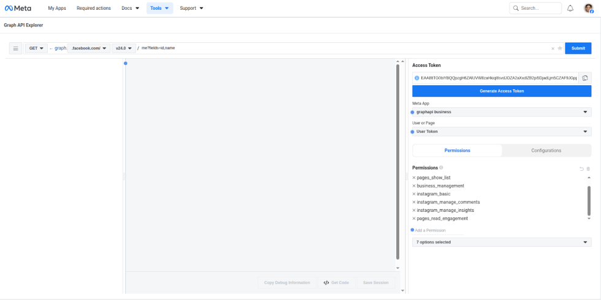The image size is (601, 300).
Task: Click the access token info icon
Action: [417, 78]
